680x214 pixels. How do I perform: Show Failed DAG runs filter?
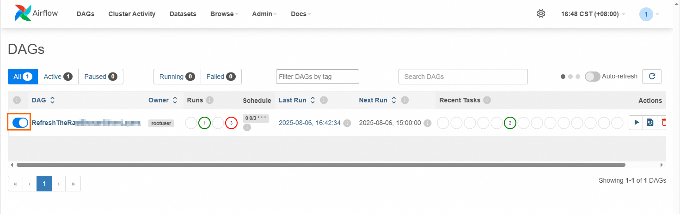tap(221, 77)
